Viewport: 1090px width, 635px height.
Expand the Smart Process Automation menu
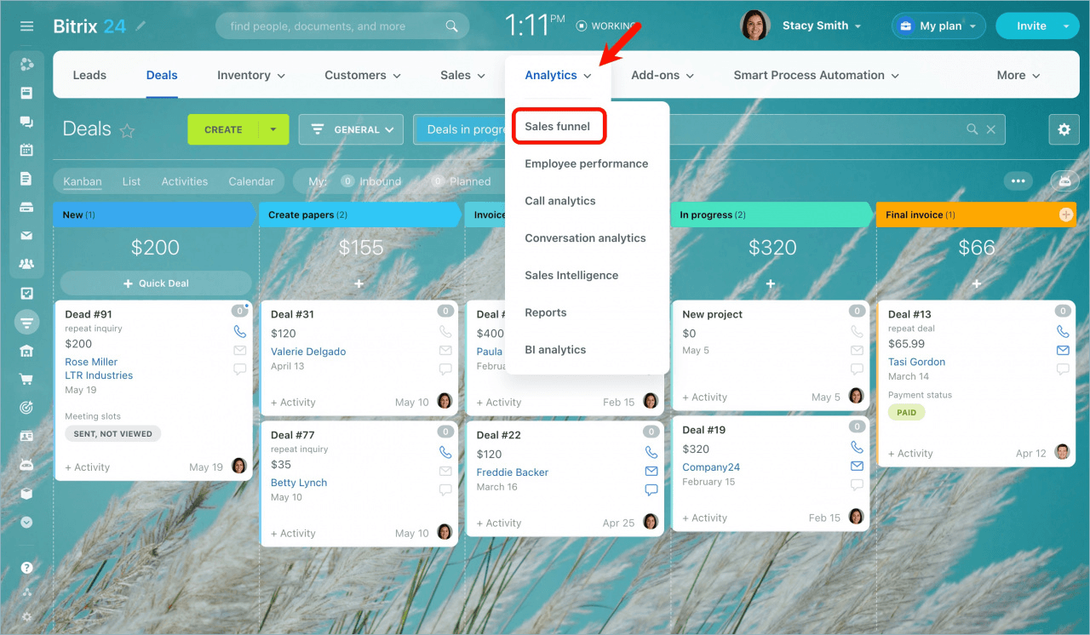click(816, 75)
